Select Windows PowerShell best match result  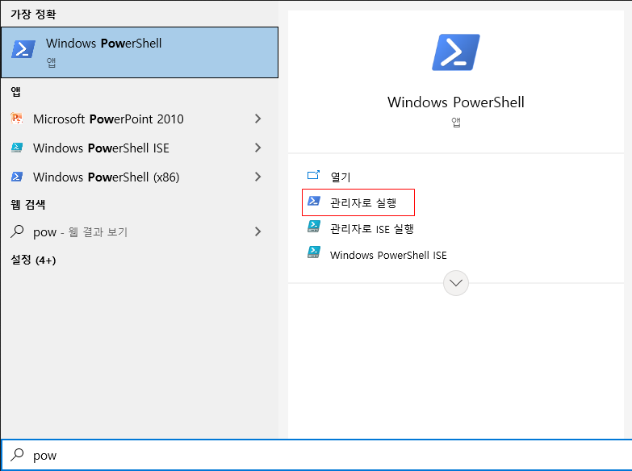coord(140,52)
